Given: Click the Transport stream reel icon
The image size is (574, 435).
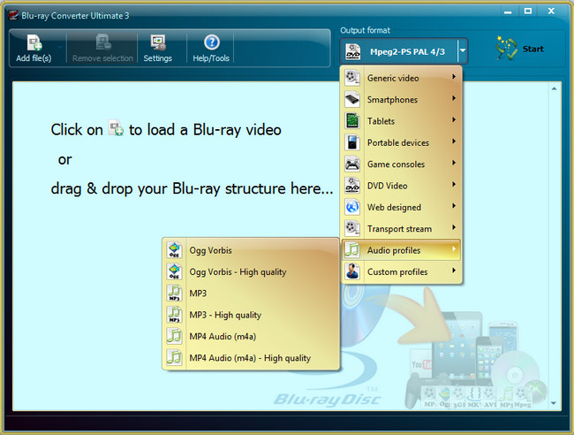Looking at the screenshot, I should pyautogui.click(x=352, y=229).
